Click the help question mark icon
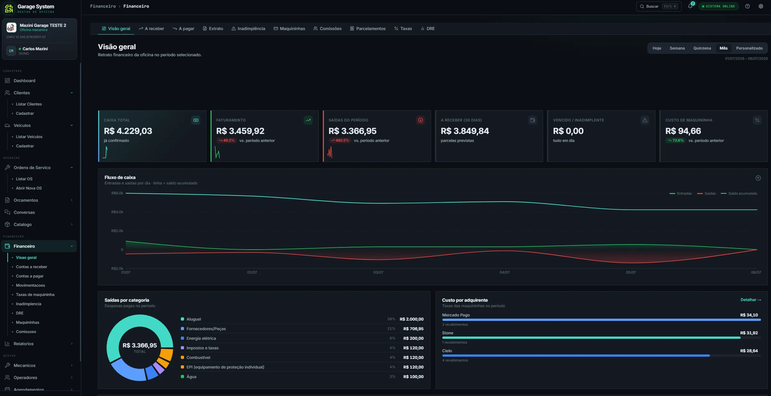 click(x=747, y=6)
